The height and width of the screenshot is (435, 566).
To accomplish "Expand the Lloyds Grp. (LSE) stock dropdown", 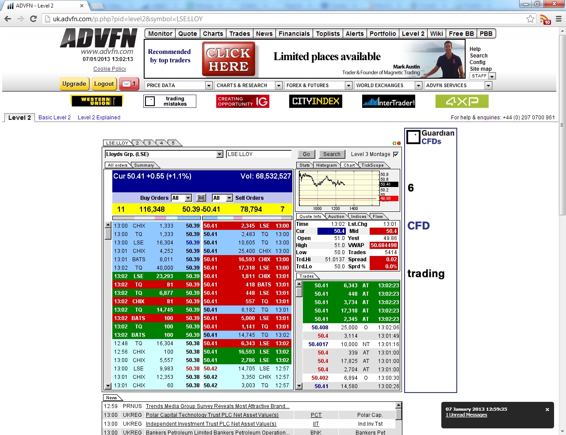I will coord(220,154).
